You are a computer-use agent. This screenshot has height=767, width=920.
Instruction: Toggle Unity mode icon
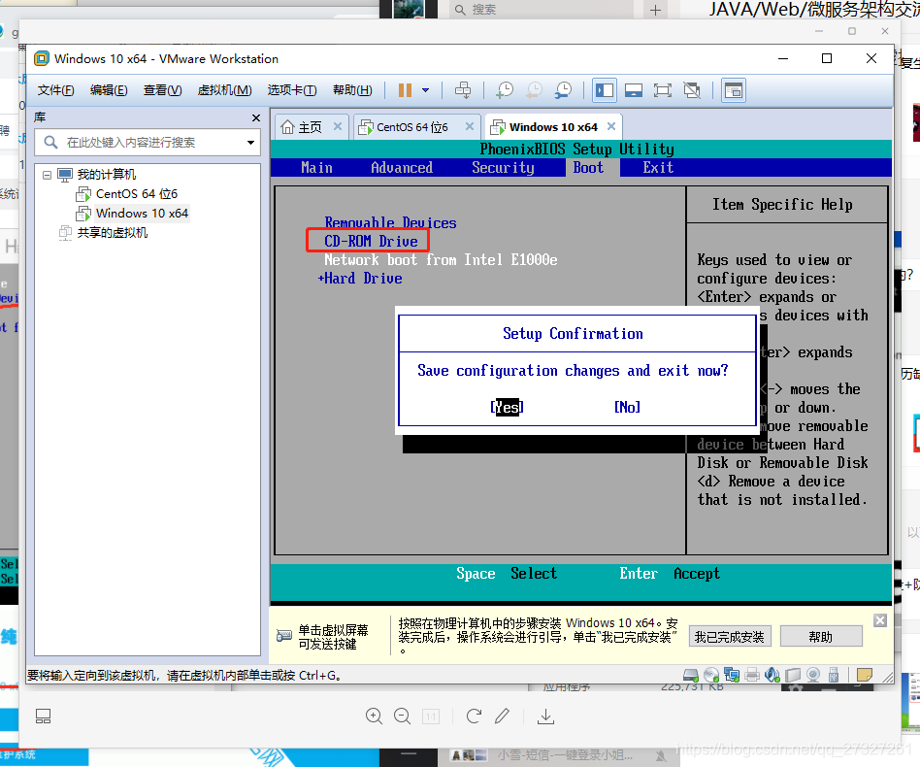tap(692, 90)
